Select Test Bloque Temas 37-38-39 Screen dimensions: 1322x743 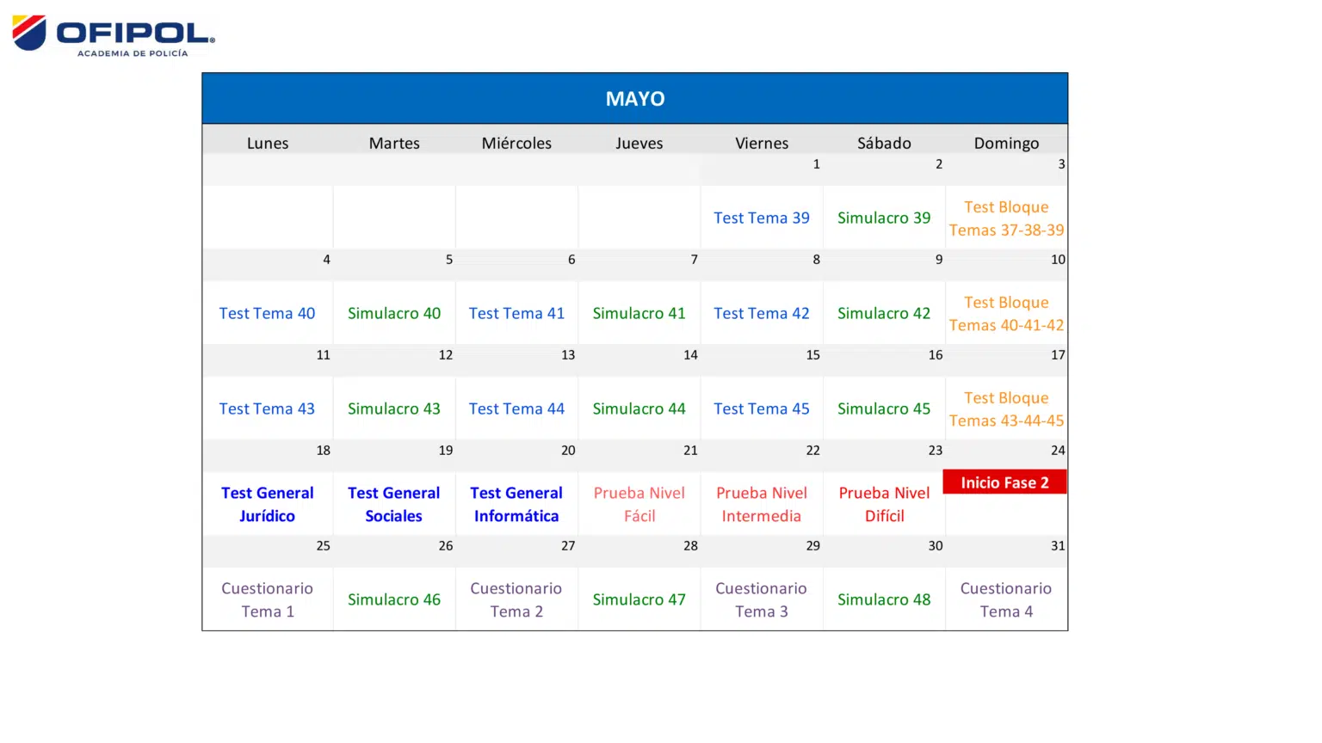coord(1006,218)
